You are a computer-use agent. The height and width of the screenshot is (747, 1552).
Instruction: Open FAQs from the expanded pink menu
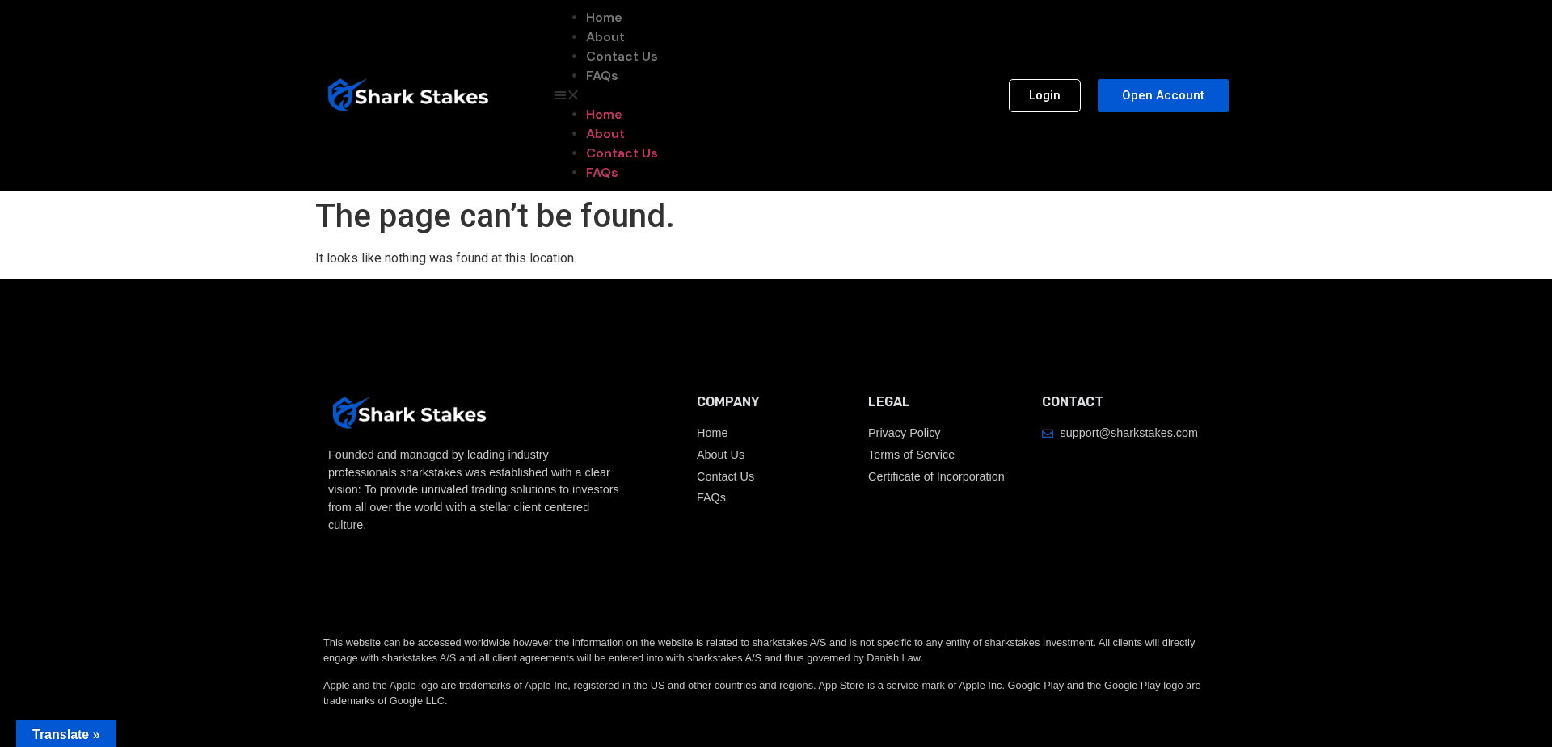[601, 172]
